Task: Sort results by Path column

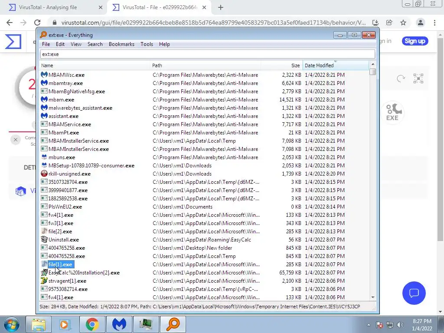Action: tap(205, 65)
